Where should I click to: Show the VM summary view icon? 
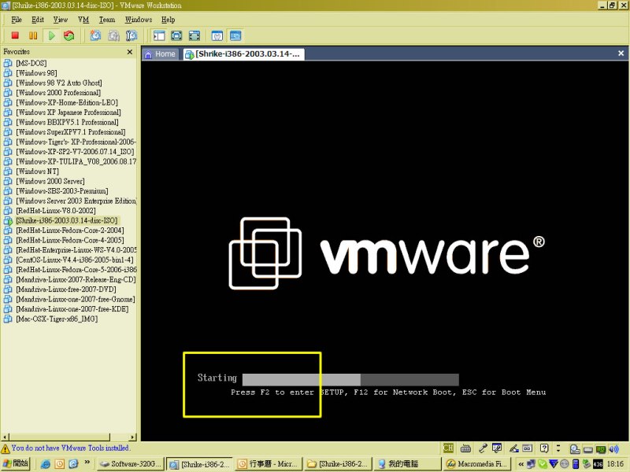tap(217, 35)
